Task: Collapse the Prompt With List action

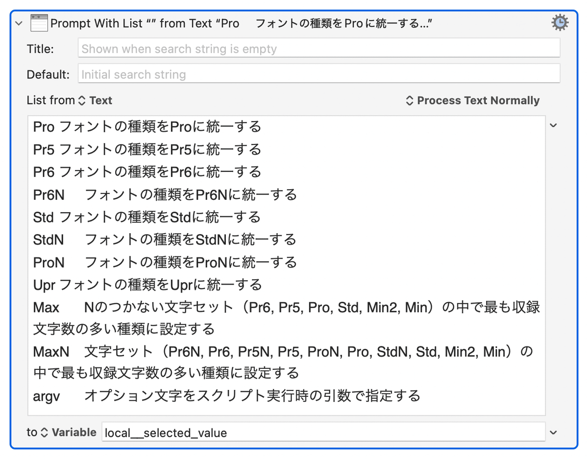Action: click(x=19, y=24)
